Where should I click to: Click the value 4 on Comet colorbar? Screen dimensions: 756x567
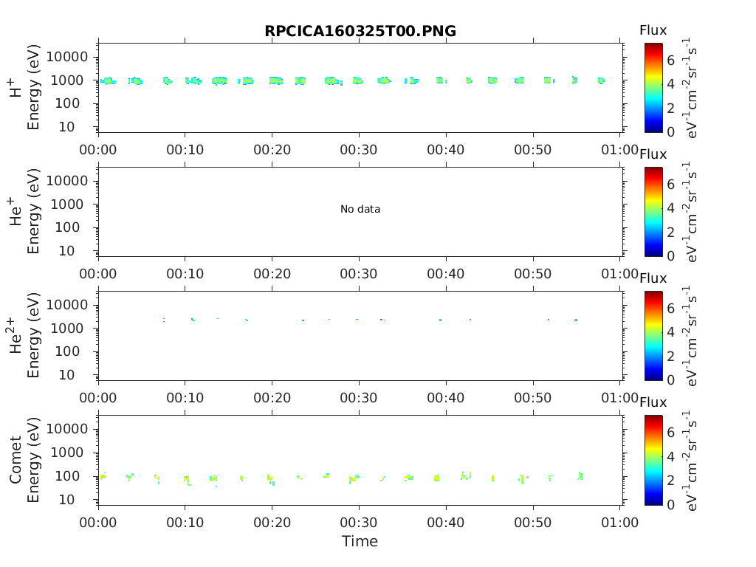coord(670,456)
